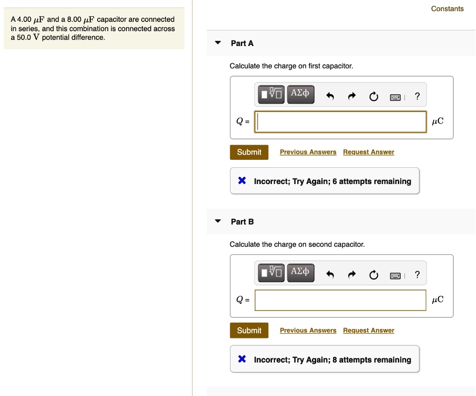Open Greek symbols palette in Part A

[x=300, y=94]
